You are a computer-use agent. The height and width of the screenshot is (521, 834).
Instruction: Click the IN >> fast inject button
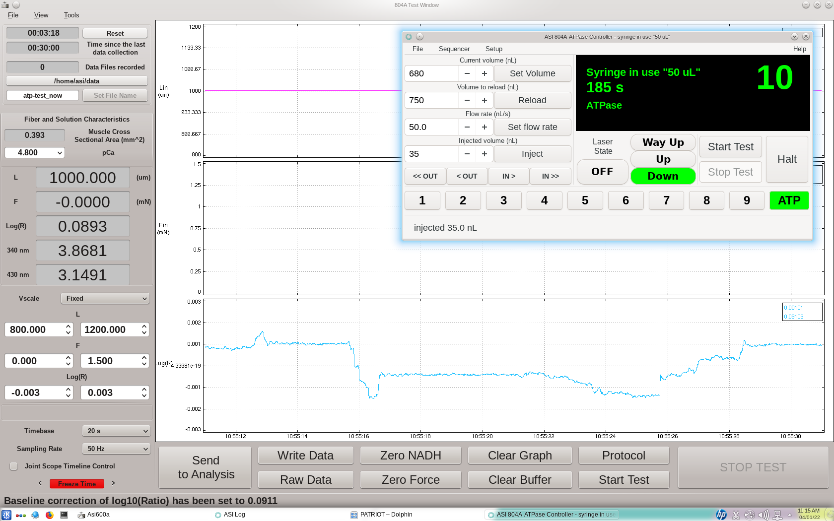pyautogui.click(x=550, y=176)
